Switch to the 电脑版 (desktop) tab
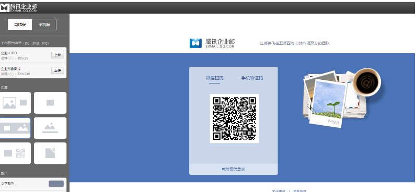 pos(20,25)
